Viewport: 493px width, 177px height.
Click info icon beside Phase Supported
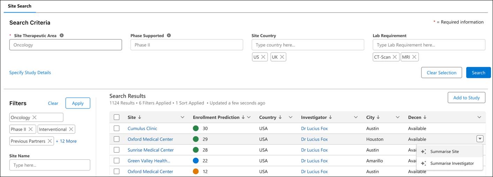(169, 35)
